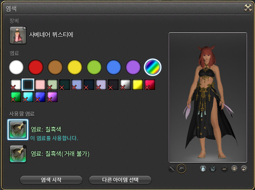Pick the pastel pink color swatch
The width and height of the screenshot is (255, 190).
[40, 85]
